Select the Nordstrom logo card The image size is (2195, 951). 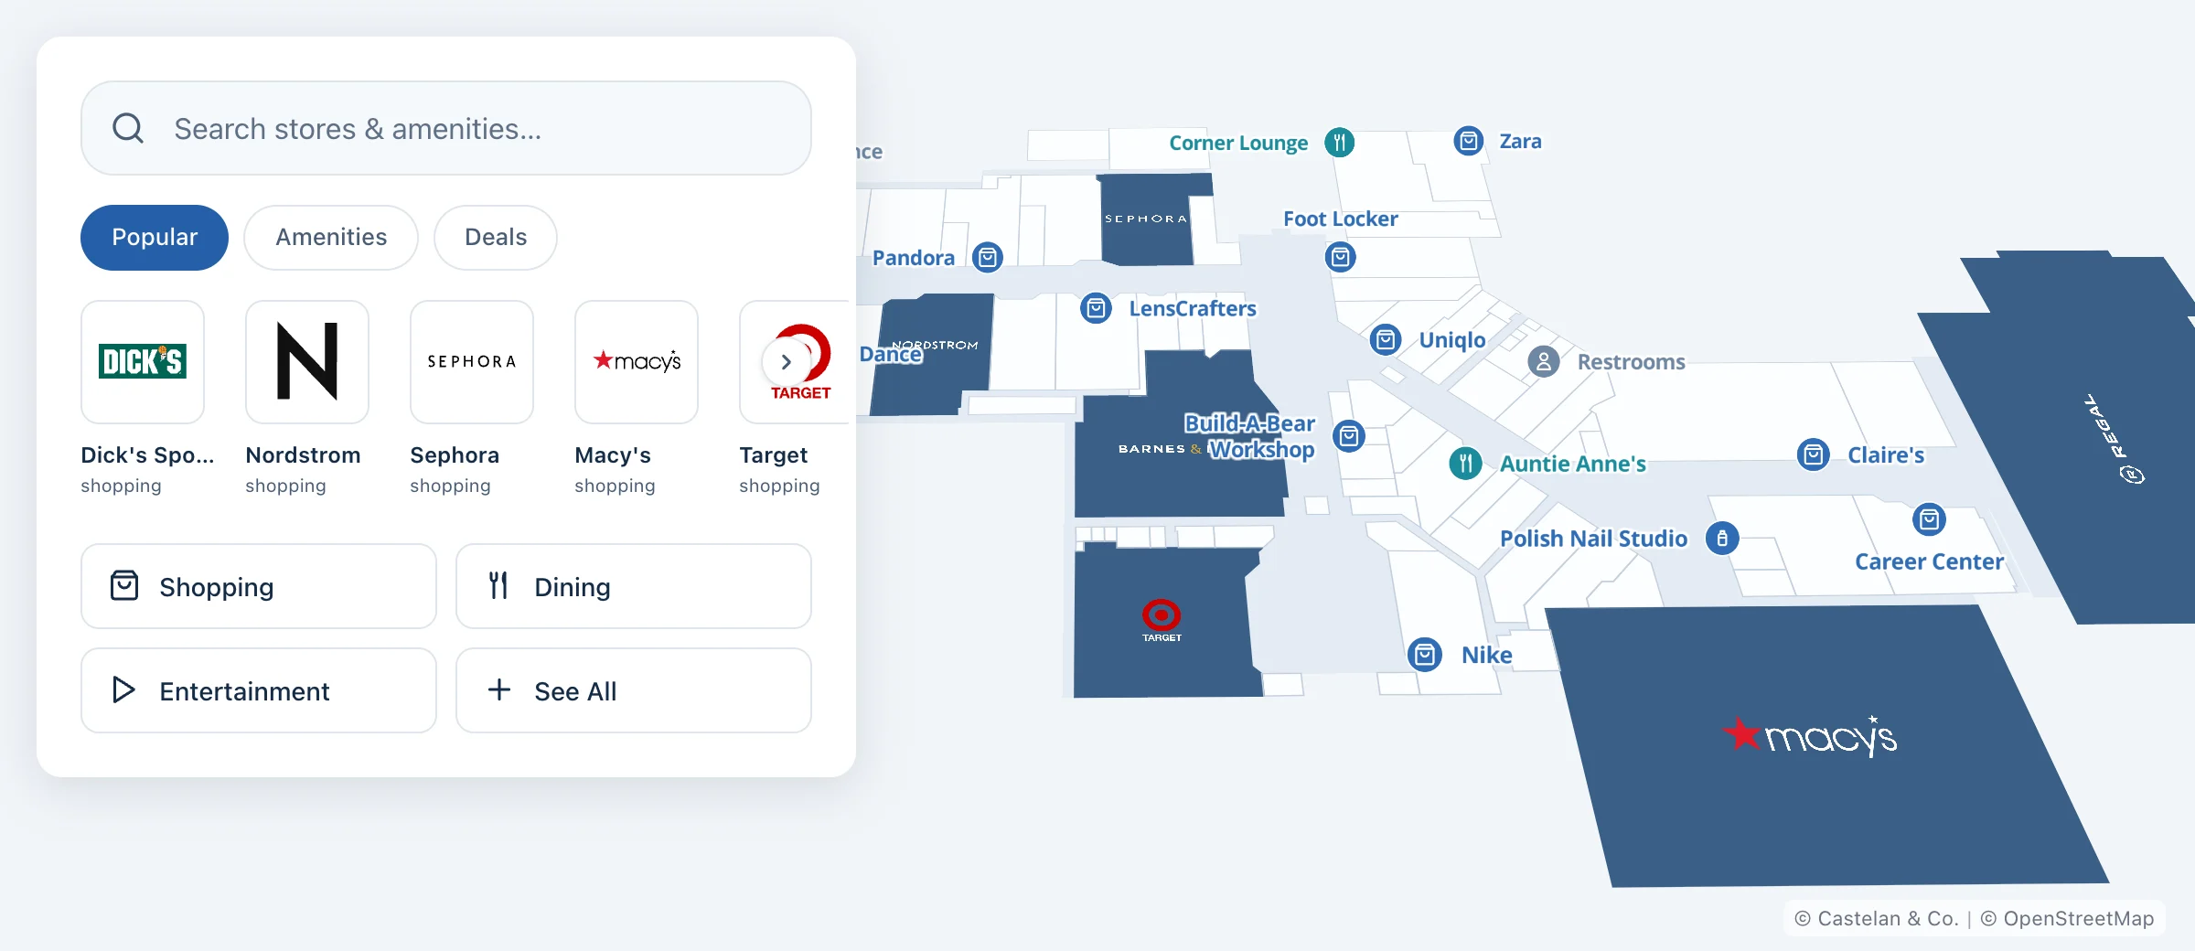(307, 362)
